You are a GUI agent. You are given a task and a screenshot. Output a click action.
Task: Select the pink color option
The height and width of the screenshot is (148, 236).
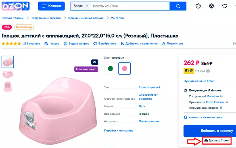pyautogui.click(x=124, y=69)
